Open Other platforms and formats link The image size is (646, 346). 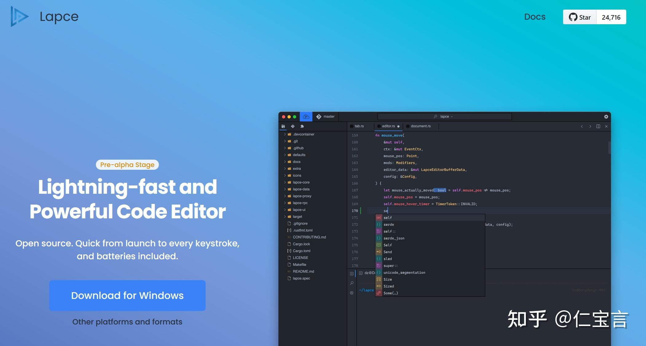[127, 322]
